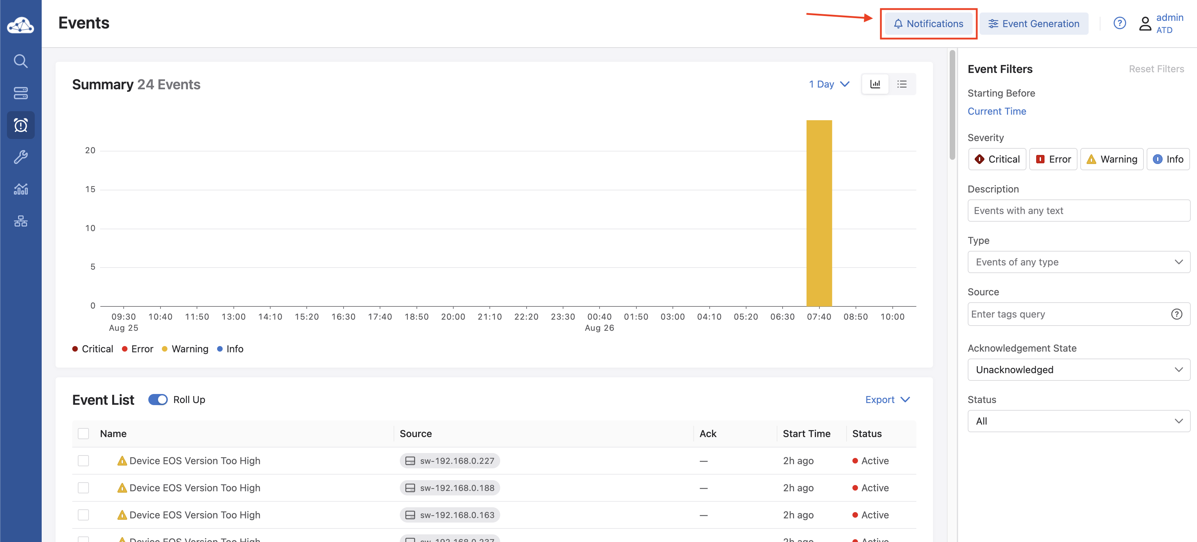Viewport: 1197px width, 542px height.
Task: Select the Events alarm sidebar icon
Action: coord(20,125)
